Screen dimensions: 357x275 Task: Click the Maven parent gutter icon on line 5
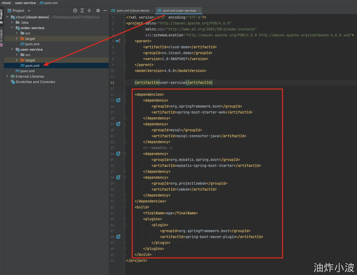[x=118, y=41]
